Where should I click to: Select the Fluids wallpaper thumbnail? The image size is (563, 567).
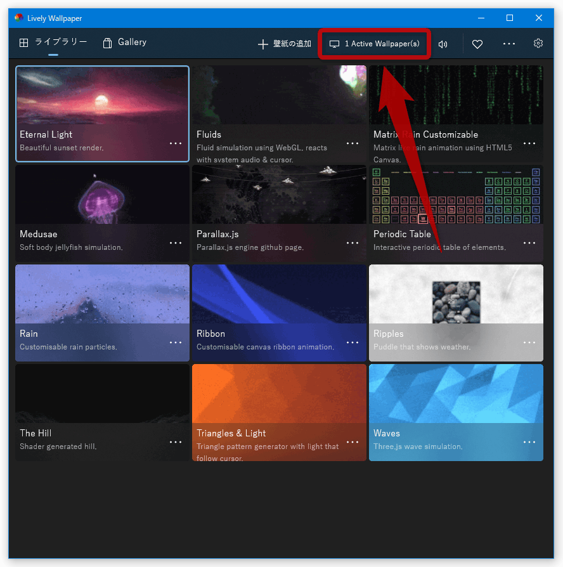[x=279, y=94]
